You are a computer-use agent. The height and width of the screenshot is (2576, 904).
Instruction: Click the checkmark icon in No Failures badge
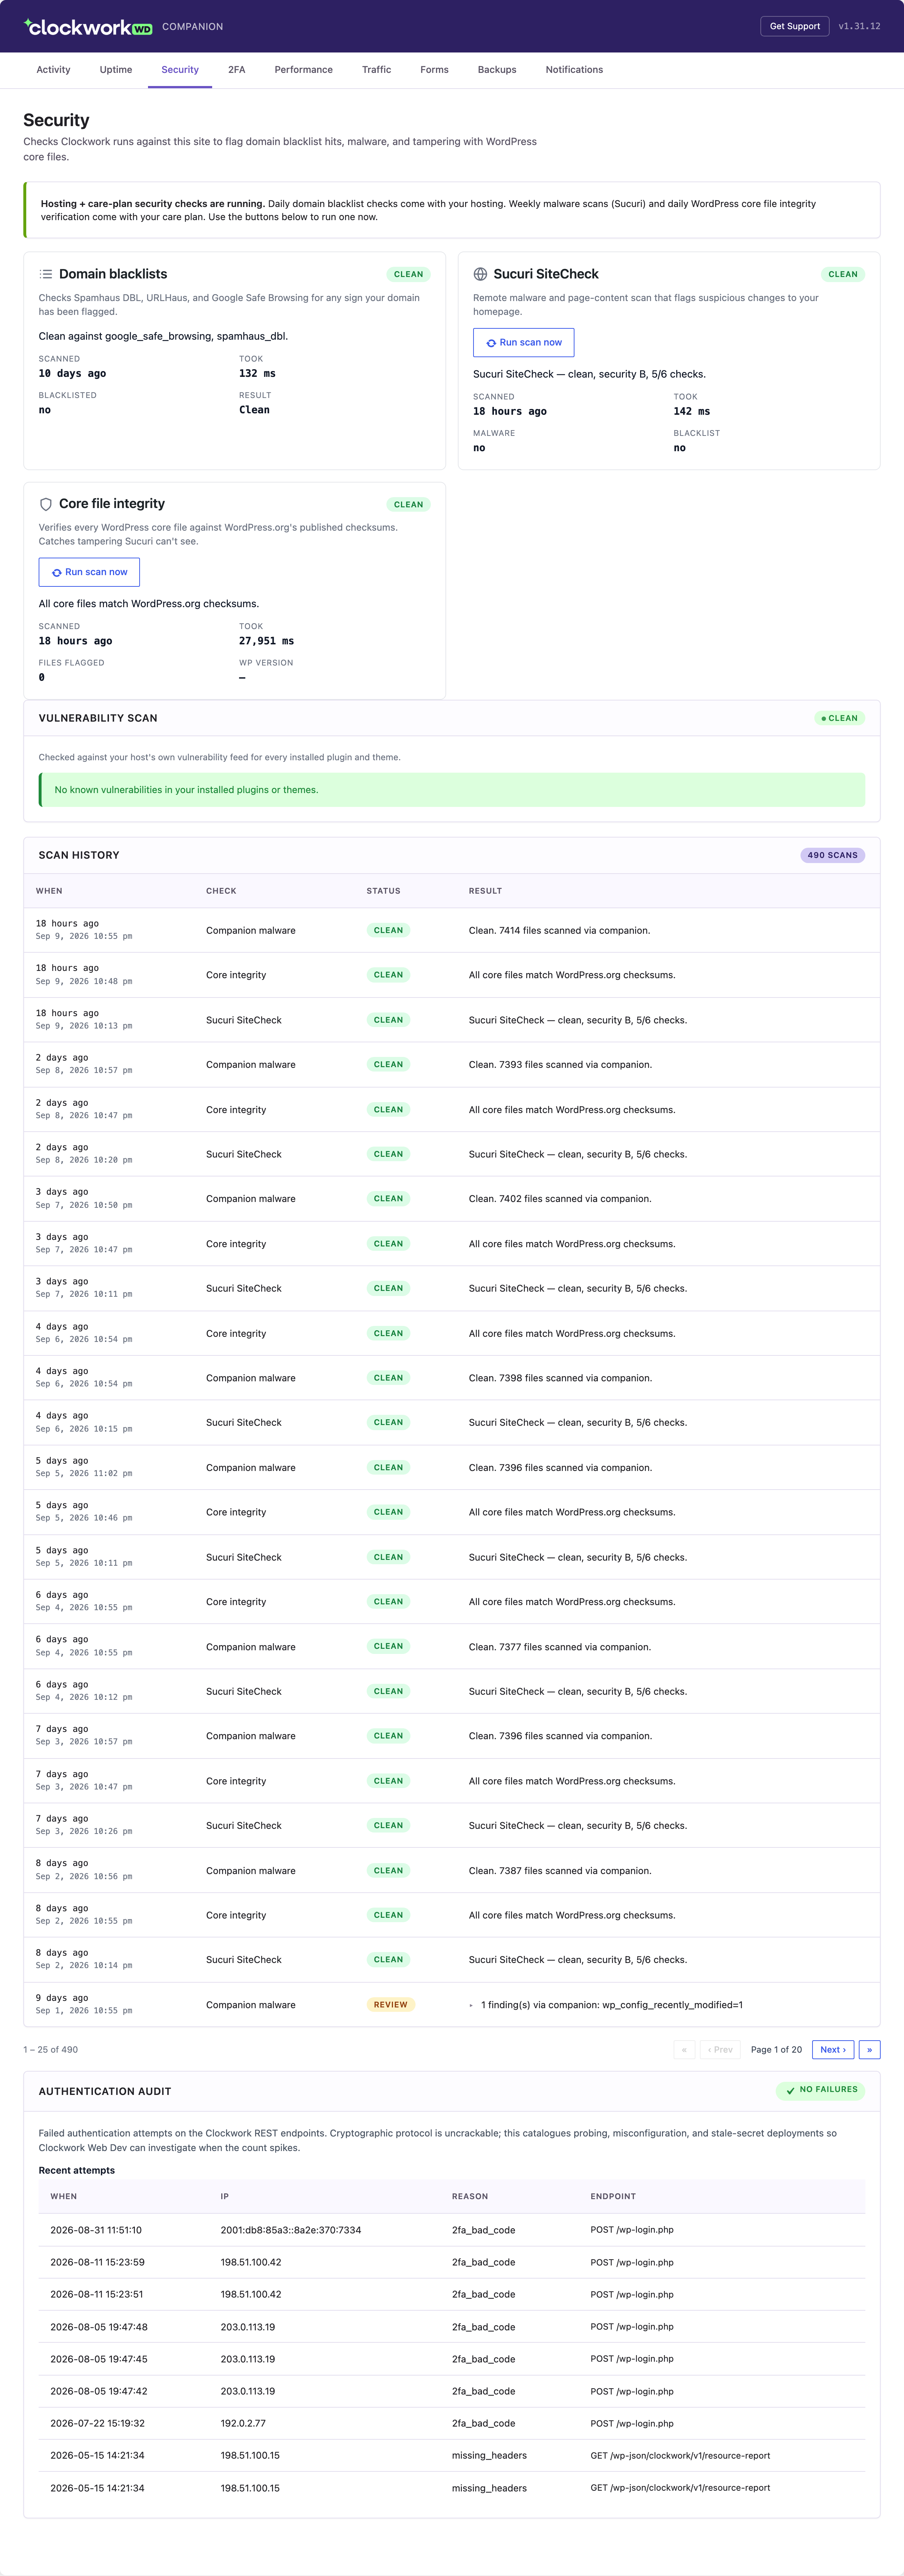pos(790,2090)
